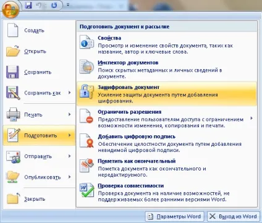Select Опубликовать menu item

39,177
